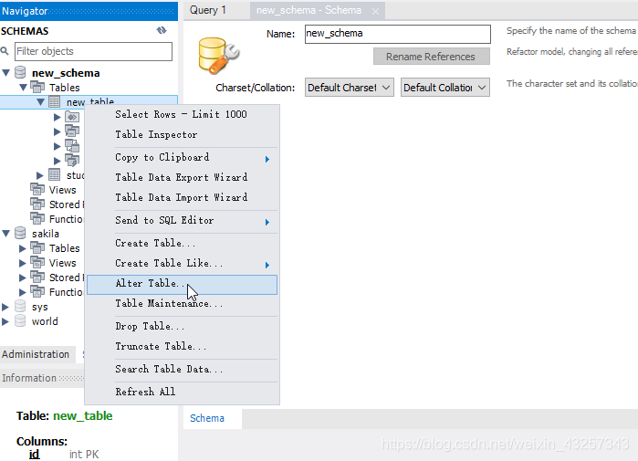Click the sakila Tables folder icon

pos(37,247)
